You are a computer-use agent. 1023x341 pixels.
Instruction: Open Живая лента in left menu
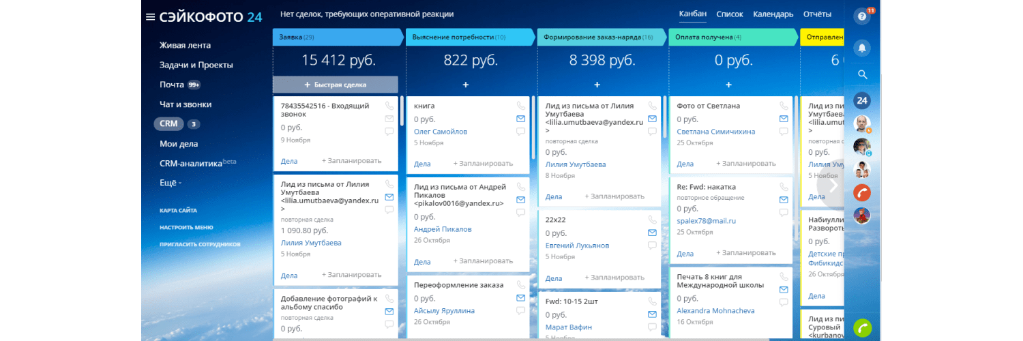tap(185, 46)
